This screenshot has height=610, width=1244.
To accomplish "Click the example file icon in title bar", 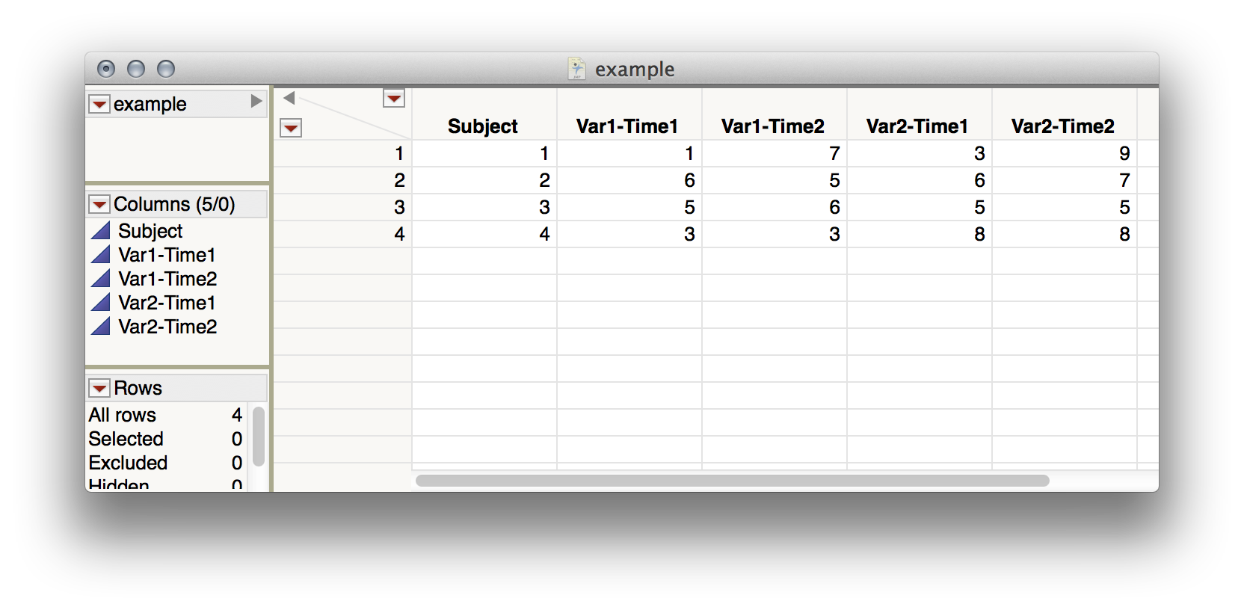I will pos(576,69).
